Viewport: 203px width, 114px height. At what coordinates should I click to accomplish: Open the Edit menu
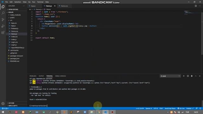tap(11, 2)
